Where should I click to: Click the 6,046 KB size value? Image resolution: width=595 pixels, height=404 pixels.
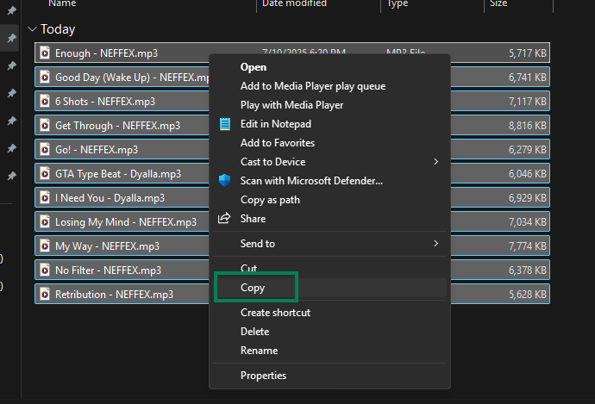click(x=528, y=174)
